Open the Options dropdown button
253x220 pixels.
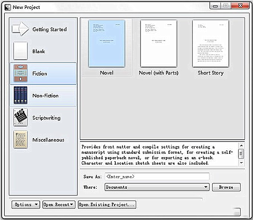tap(26, 204)
